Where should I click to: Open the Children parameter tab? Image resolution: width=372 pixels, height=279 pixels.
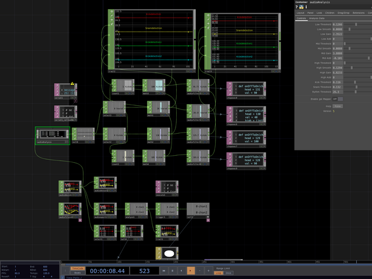[x=329, y=12]
